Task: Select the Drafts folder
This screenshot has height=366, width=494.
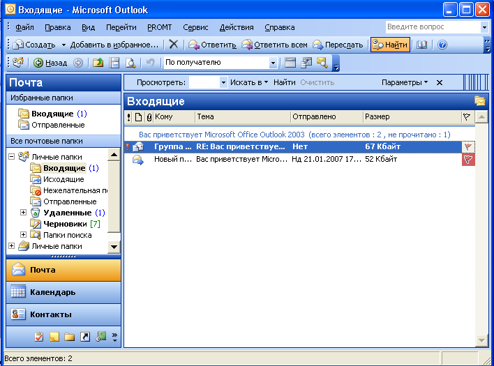Action: click(65, 224)
